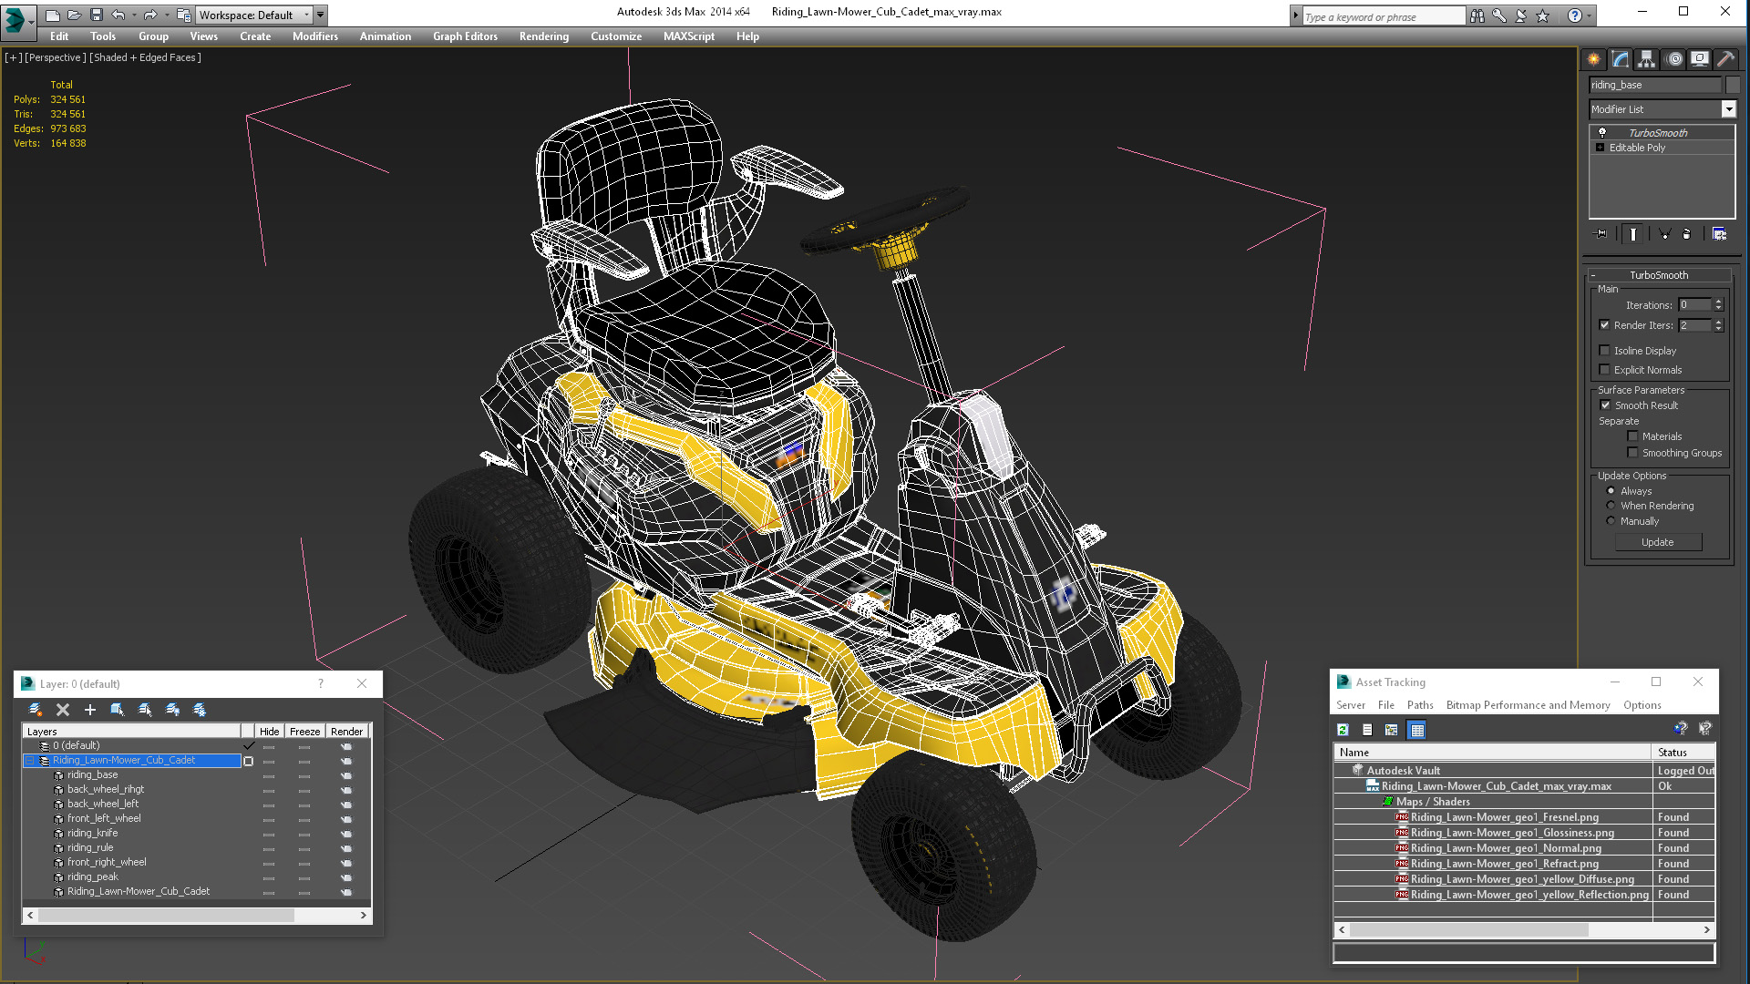Screen dimensions: 1750x984
Task: Increase Iterations spinner up arrow
Action: [1719, 302]
